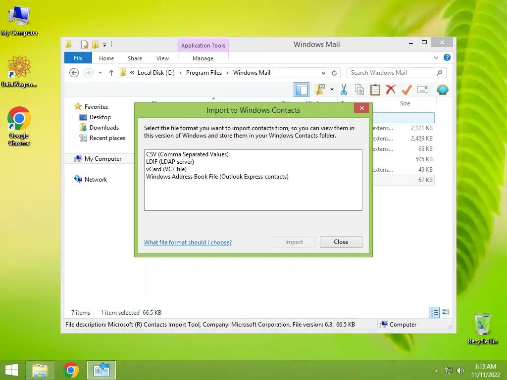Click Windows Mail in the breadcrumb
Screen dimensions: 507x380
[252, 73]
